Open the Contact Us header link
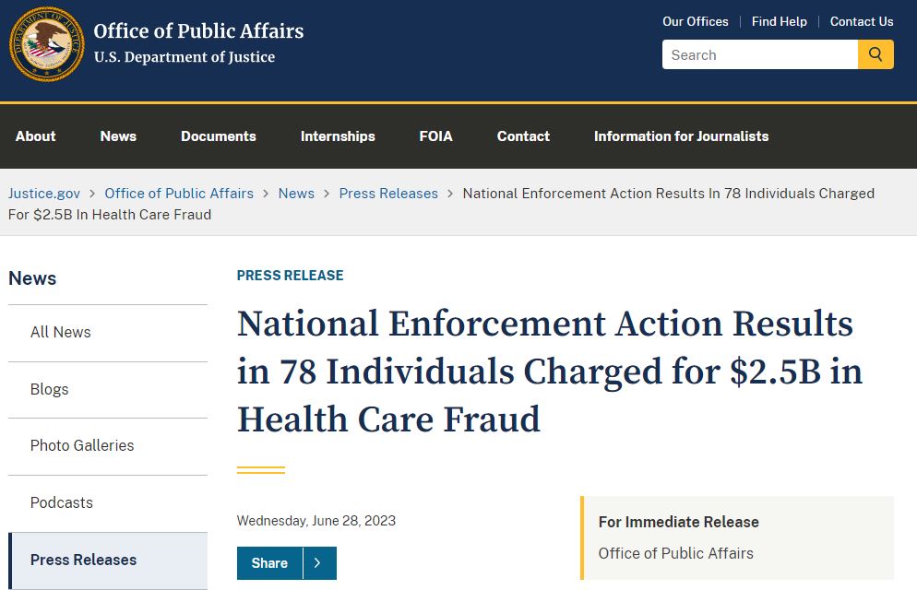Screen dimensions: 917x590 (x=862, y=21)
